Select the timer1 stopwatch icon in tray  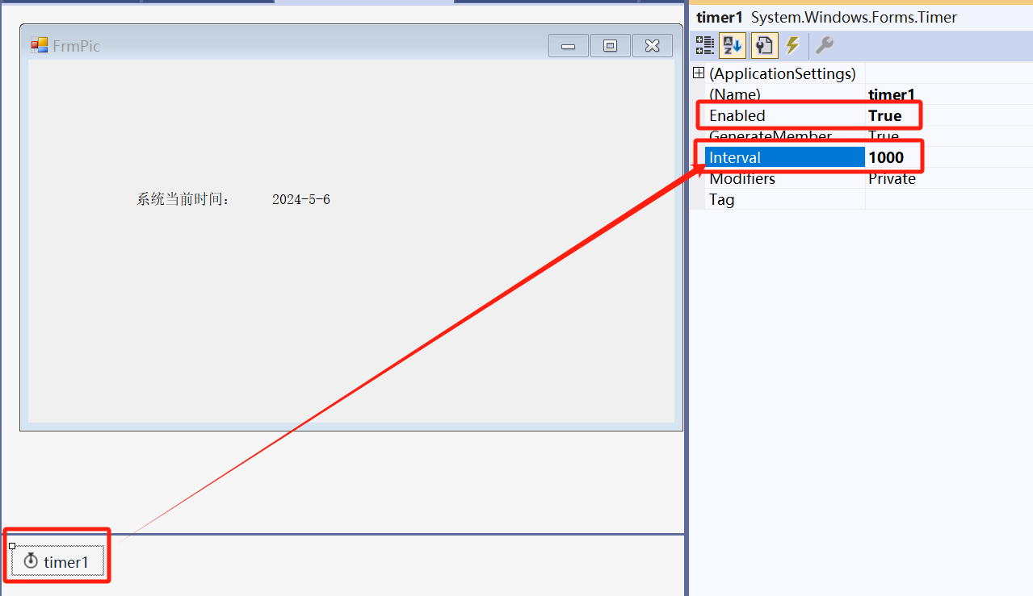tap(31, 561)
